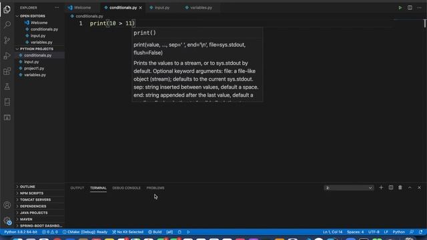This screenshot has width=427, height=240.
Task: Change indentation via Spaces: 4
Action: [355, 232]
